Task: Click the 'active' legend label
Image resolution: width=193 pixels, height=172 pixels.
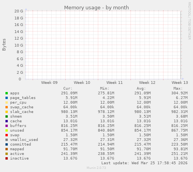Action: pyautogui.click(x=17, y=154)
